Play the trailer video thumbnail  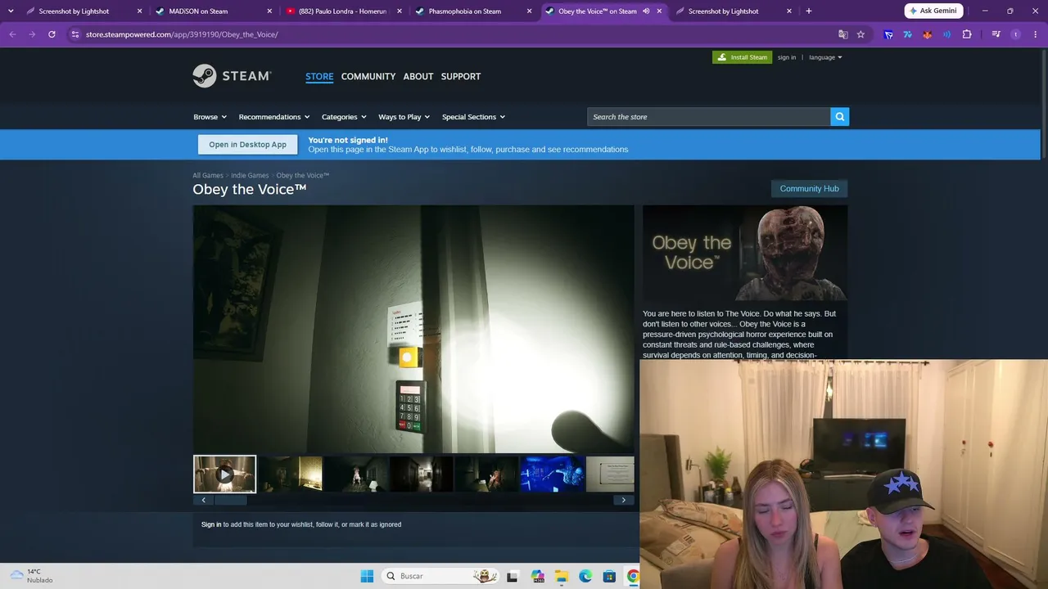click(x=224, y=474)
